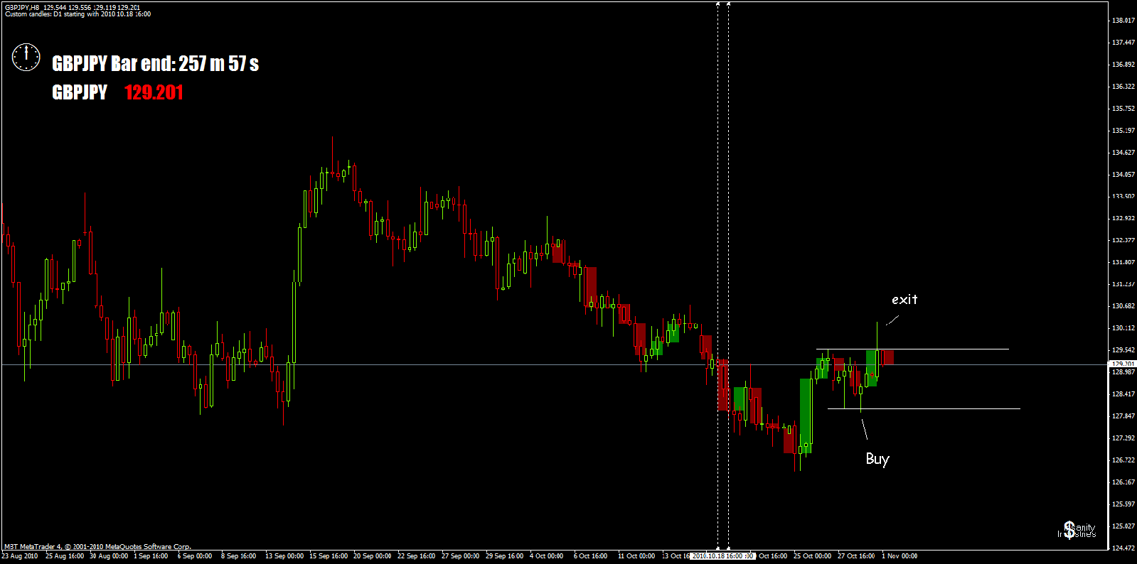Click the second vertical dotted line

point(728,277)
